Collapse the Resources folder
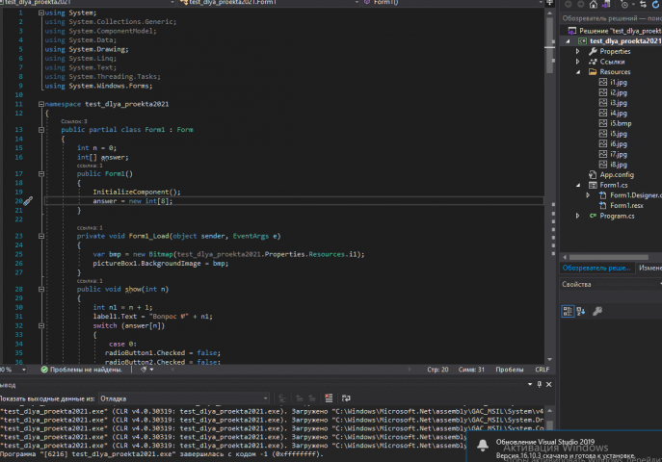662x462 pixels. (x=579, y=71)
